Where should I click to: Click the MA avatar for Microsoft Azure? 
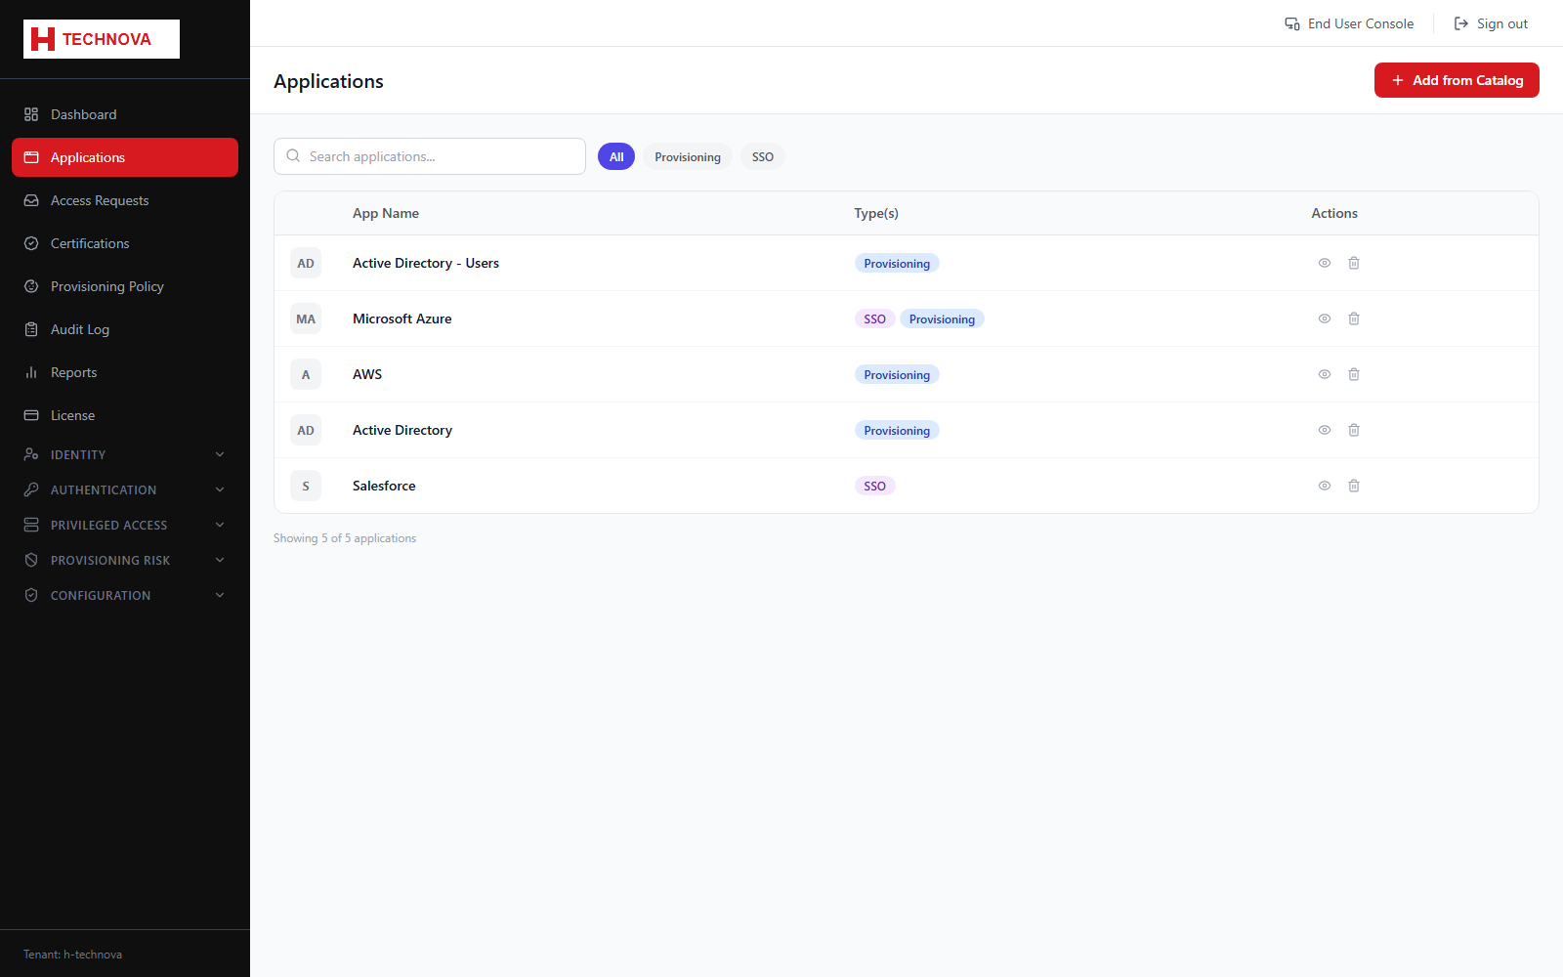(306, 319)
